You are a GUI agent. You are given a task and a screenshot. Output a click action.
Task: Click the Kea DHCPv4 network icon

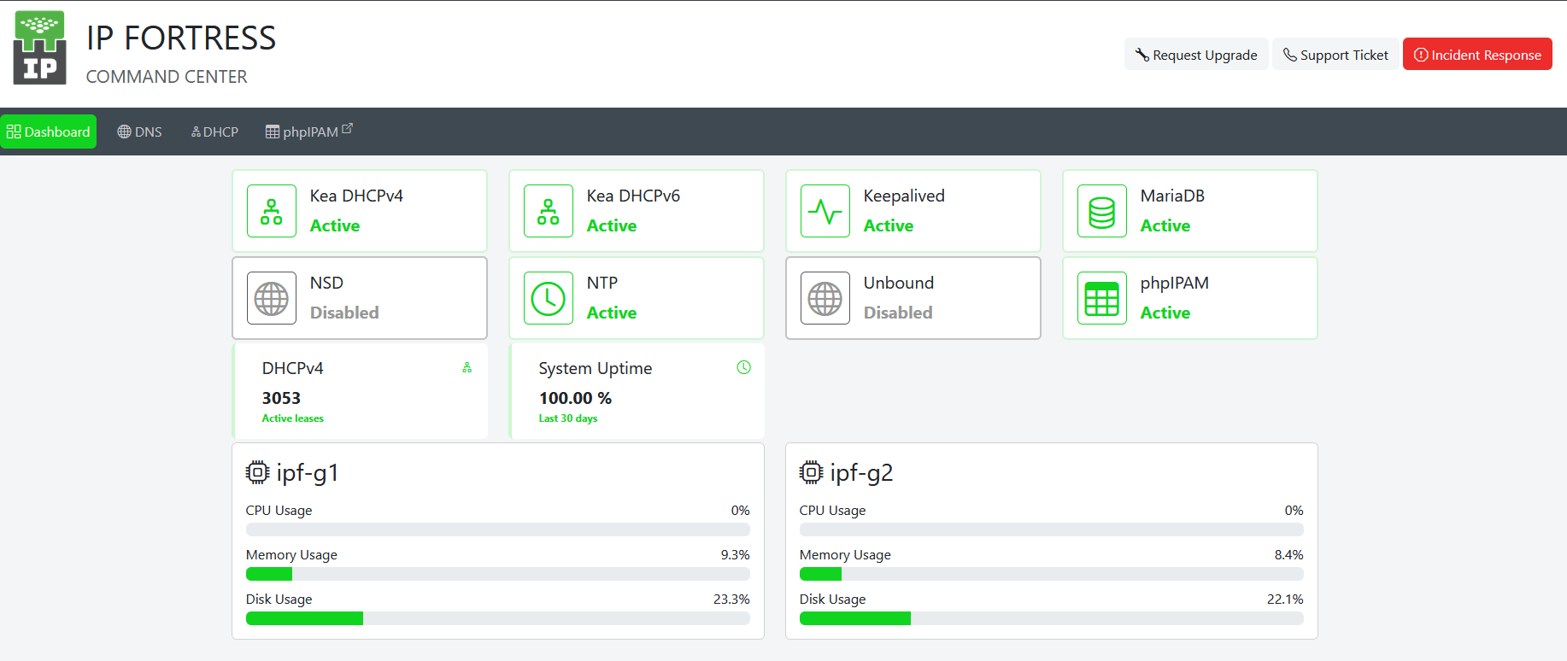coord(272,211)
